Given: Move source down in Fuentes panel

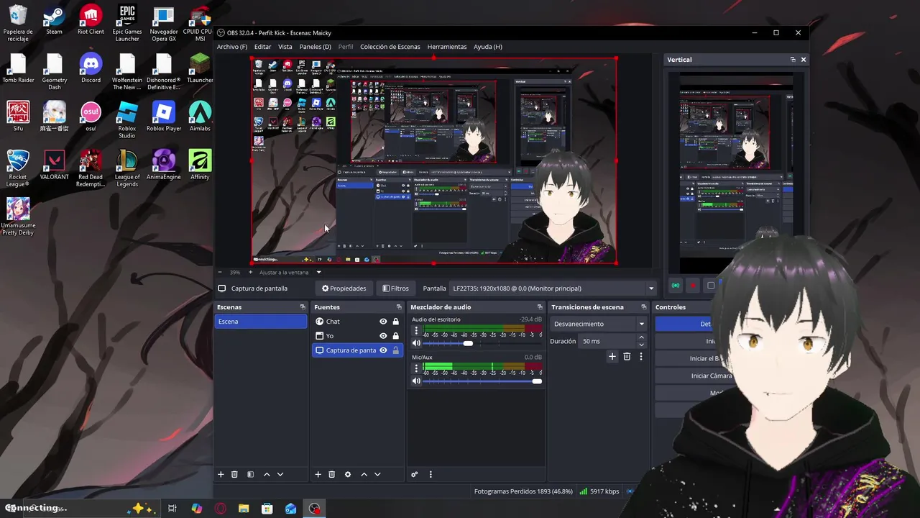Looking at the screenshot, I should 377,474.
